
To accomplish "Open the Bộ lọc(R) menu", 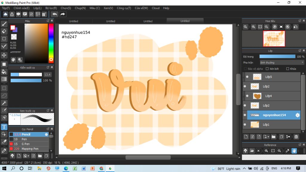I will [51, 8].
